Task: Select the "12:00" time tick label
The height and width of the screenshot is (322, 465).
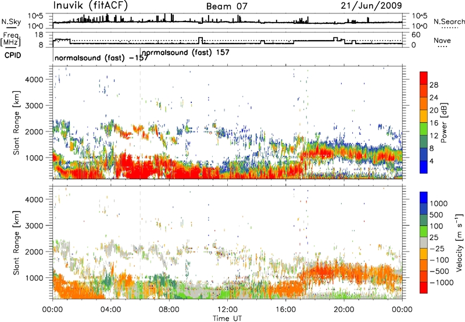Action: coord(227,310)
